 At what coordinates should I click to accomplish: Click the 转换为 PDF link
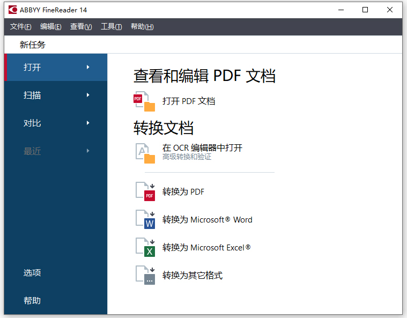pos(183,191)
